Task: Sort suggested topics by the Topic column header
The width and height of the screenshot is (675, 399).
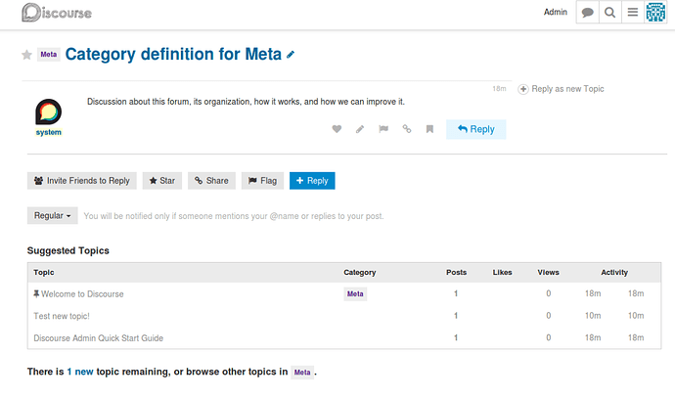Action: (44, 272)
